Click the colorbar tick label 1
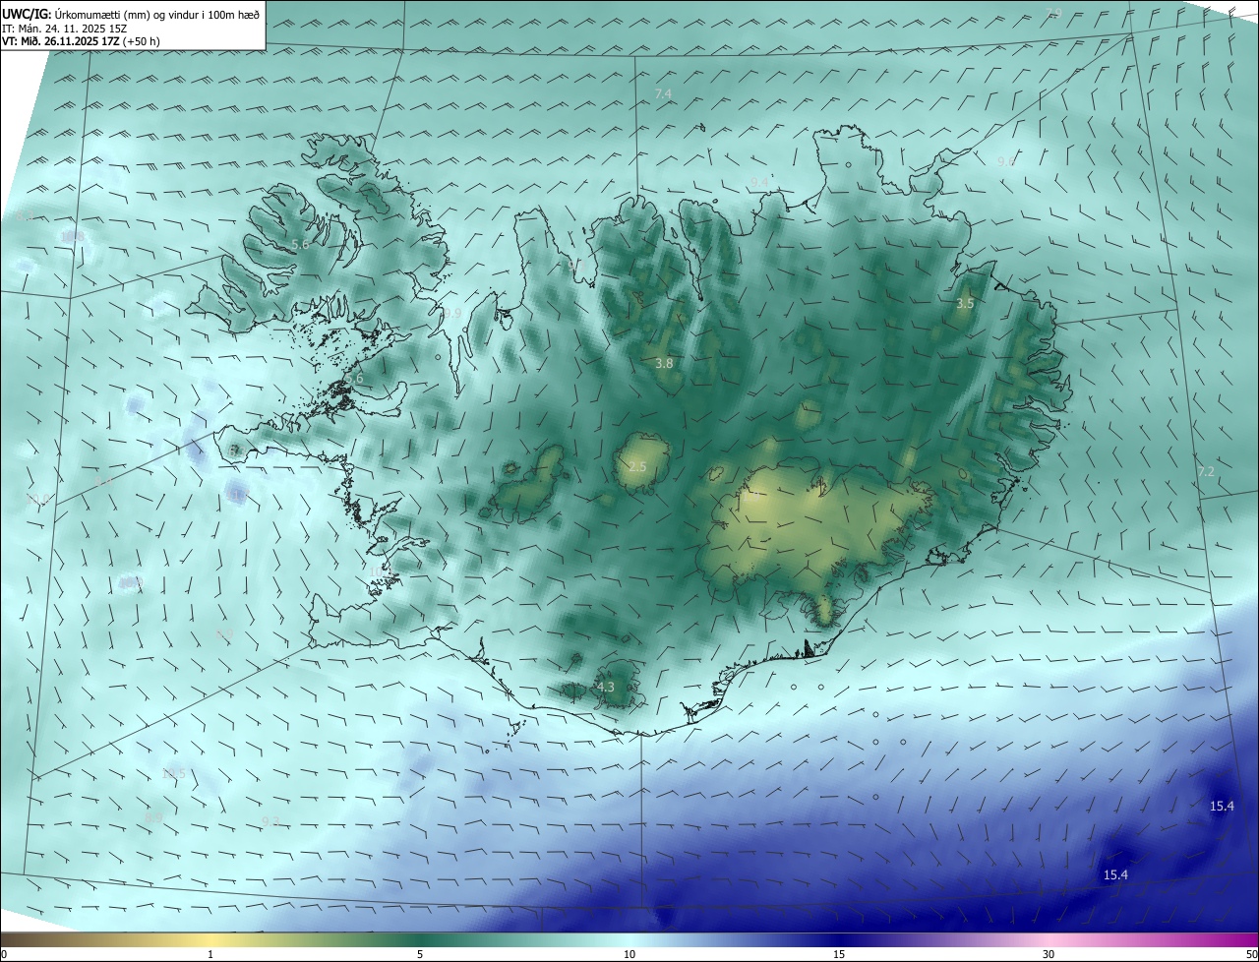Screen dimensions: 1259x962 point(210,954)
